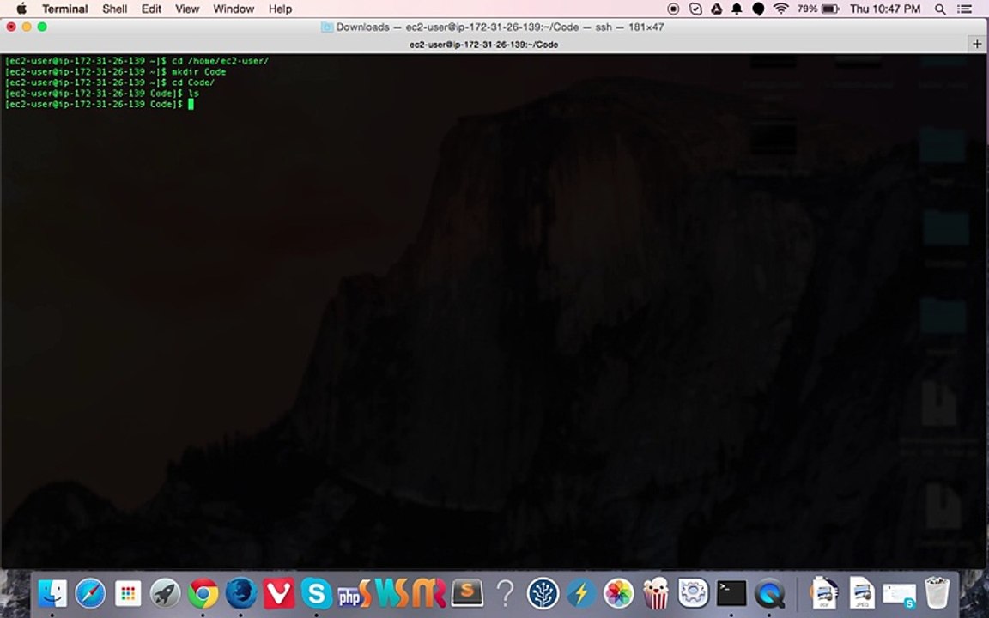Open the checkmark task app menu bar icon
The image size is (989, 618).
point(695,9)
